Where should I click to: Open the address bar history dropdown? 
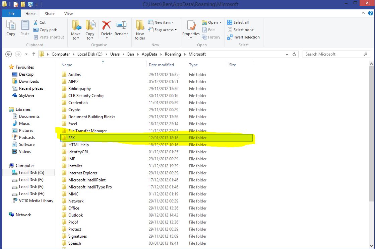tap(287, 55)
